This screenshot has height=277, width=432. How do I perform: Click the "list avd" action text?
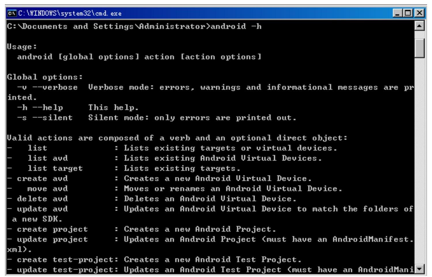tap(48, 158)
